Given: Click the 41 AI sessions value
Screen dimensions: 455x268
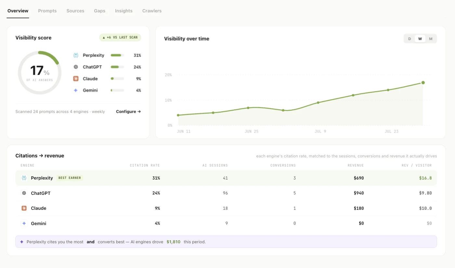Looking at the screenshot, I should coord(225,178).
